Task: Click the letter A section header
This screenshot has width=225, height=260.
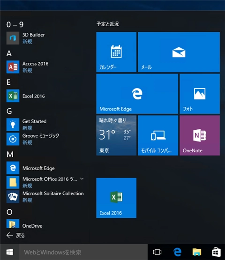Action: [x=9, y=53]
